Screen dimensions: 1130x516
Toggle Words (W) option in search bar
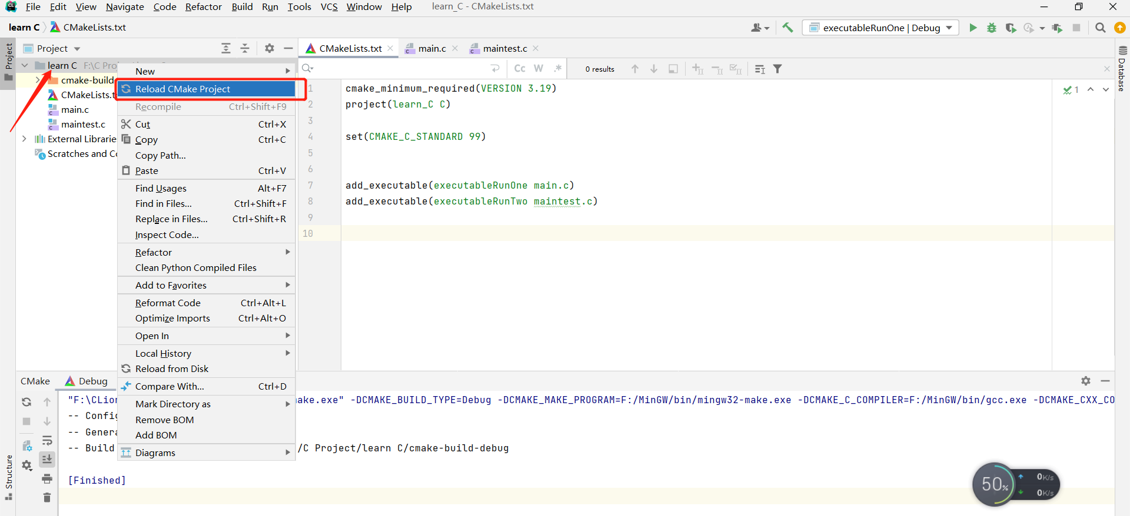pos(539,69)
